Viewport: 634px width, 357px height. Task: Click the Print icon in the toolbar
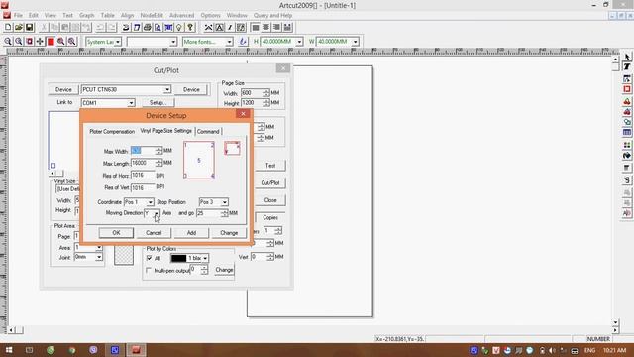(148, 27)
